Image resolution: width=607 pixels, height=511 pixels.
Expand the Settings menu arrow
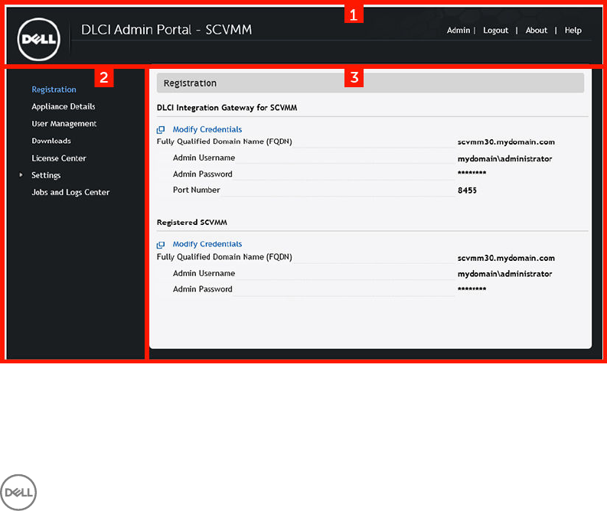(21, 175)
